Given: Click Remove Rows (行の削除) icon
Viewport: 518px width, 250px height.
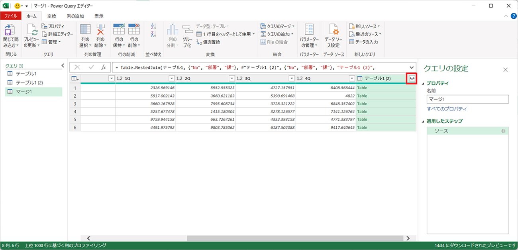Looking at the screenshot, I should [x=134, y=30].
